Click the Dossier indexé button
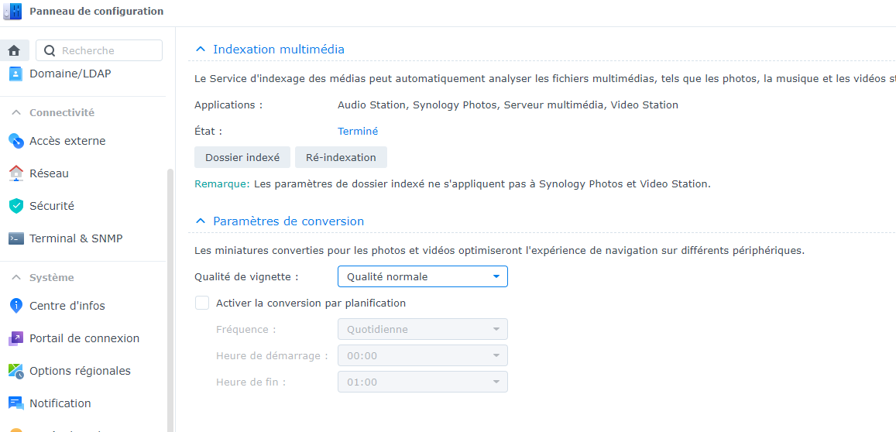Viewport: 896px width, 432px height. pyautogui.click(x=242, y=157)
